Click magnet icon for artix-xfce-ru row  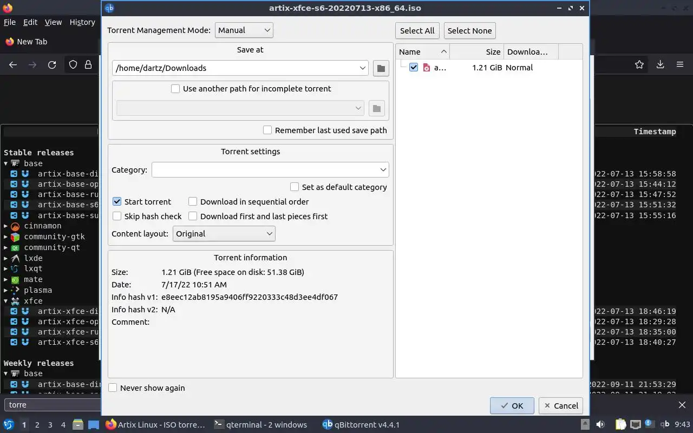coord(25,332)
